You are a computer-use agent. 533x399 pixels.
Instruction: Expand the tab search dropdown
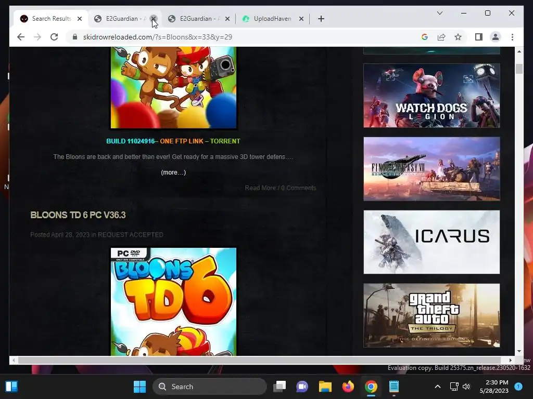click(x=439, y=13)
